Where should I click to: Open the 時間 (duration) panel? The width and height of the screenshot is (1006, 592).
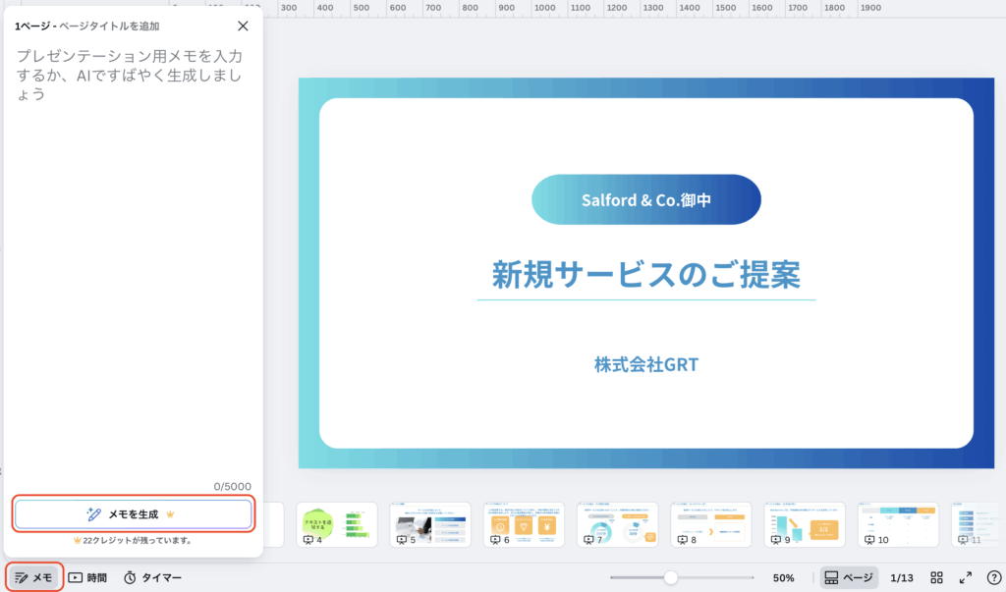click(87, 577)
